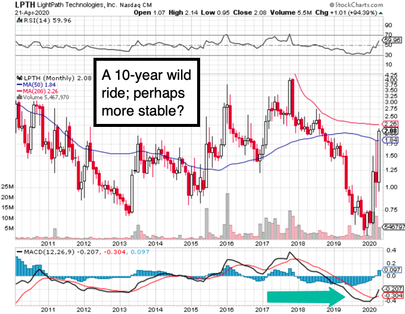The width and height of the screenshot is (405, 314).
Task: Click the 21-Apr-2020 date
Action: (32, 13)
